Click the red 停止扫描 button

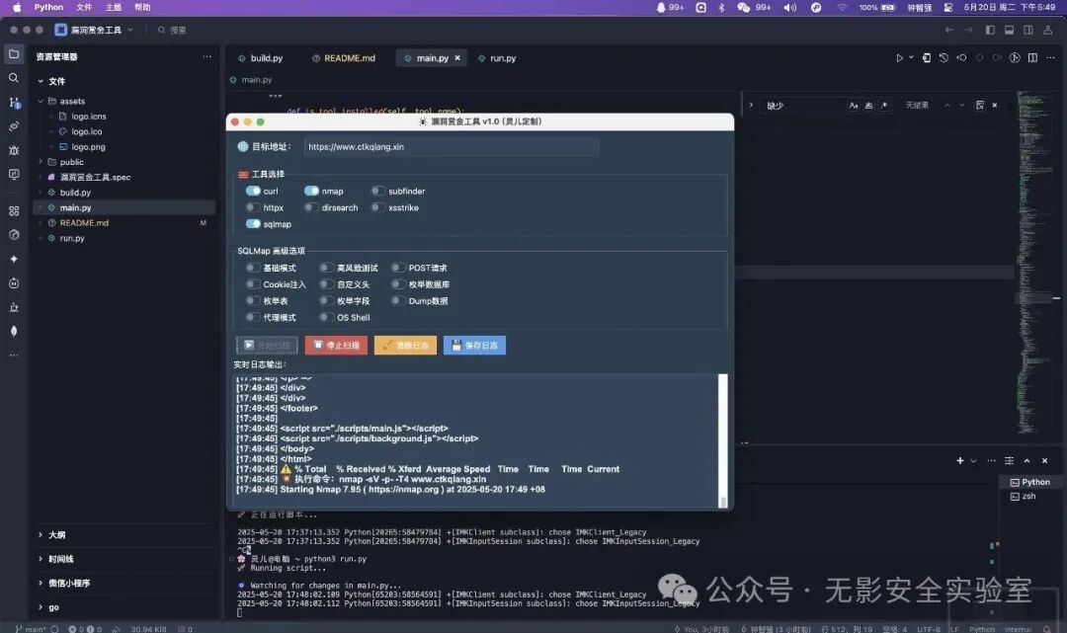(336, 346)
